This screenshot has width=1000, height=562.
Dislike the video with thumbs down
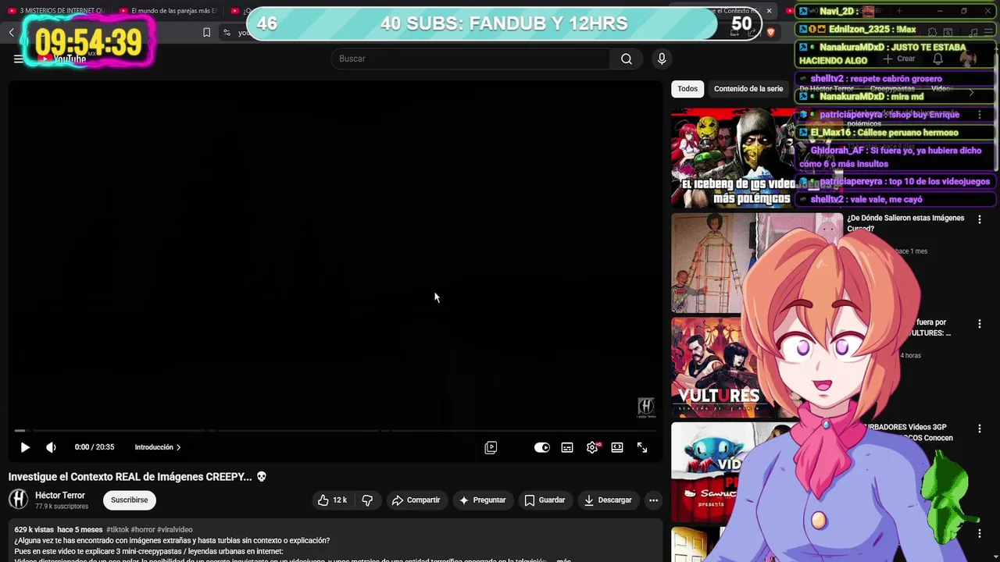click(367, 500)
